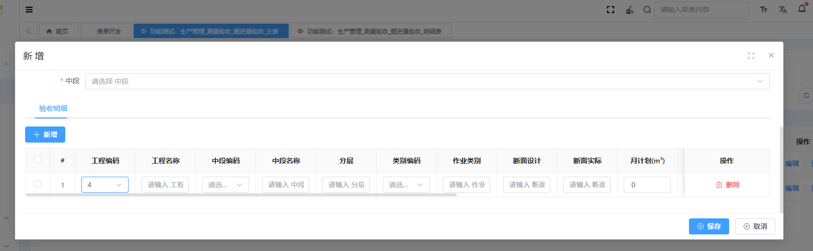This screenshot has width=813, height=251.
Task: Open the language translation icon
Action: (782, 10)
